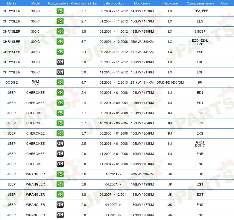Image resolution: width=234 pixels, height=220 pixels.
Task: Click petrol icon in Wrangler 3.6 ERB row
Action: coord(60,174)
